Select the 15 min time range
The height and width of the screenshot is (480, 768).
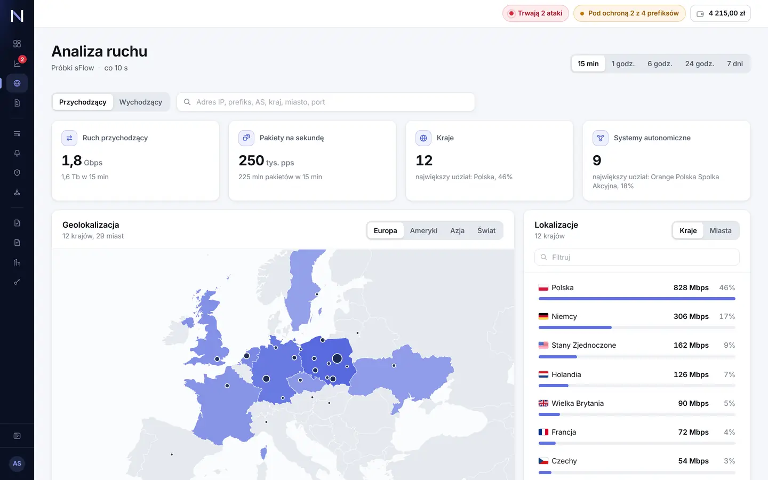588,63
